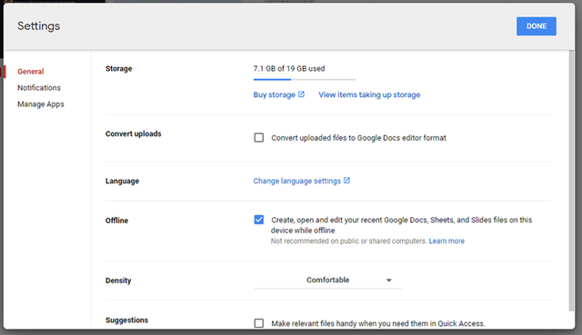
Task: Click the blue DONE button
Action: (x=536, y=26)
